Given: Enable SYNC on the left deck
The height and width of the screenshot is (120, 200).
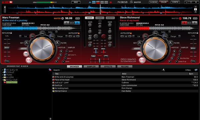Looking at the screenshot, I should point(7,61).
